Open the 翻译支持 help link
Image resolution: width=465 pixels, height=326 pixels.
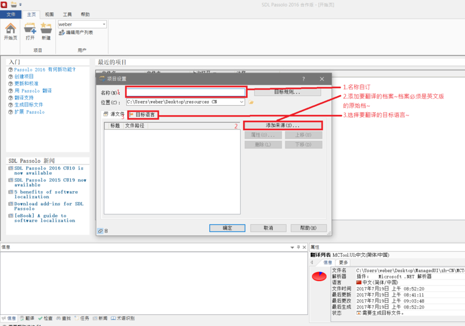coord(24,98)
